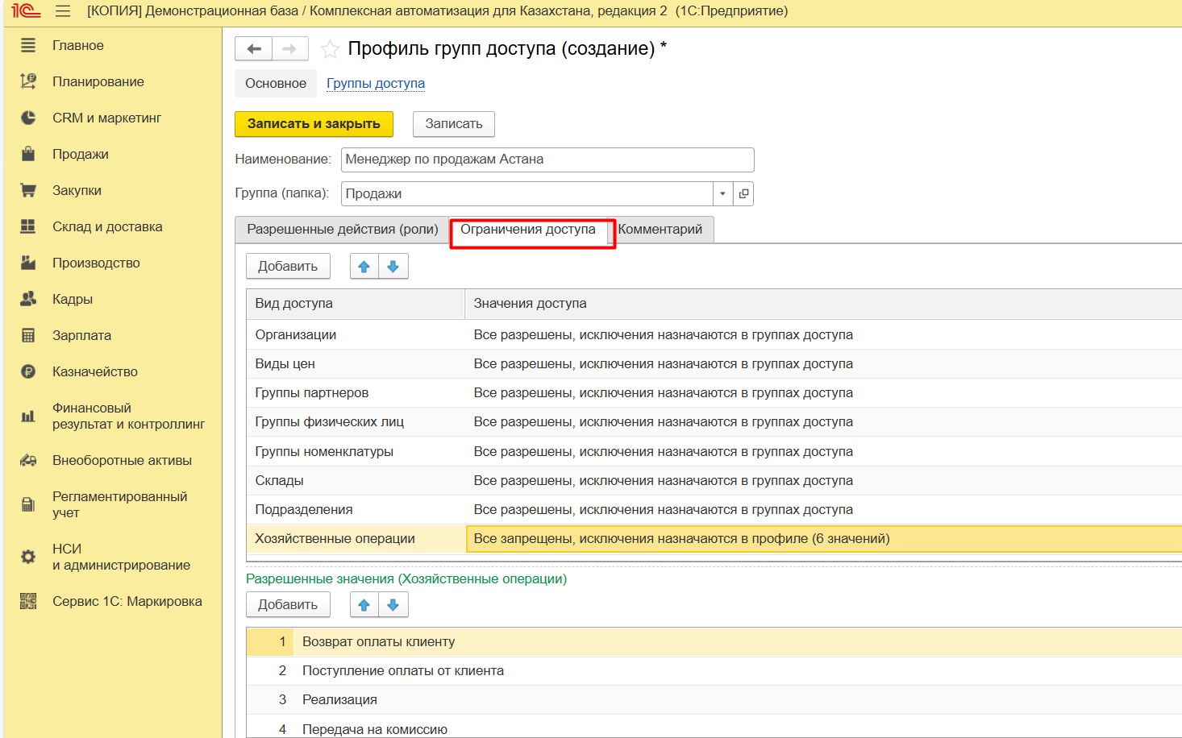Switch to Разрешенные действия (роли) tab
This screenshot has width=1182, height=738.
coord(342,230)
